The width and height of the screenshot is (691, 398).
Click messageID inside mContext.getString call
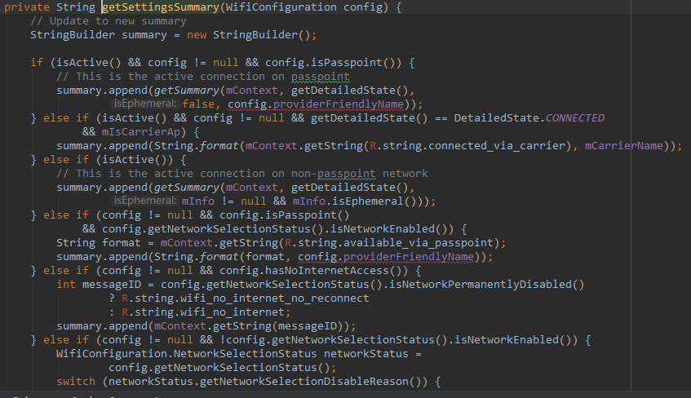tap(308, 326)
